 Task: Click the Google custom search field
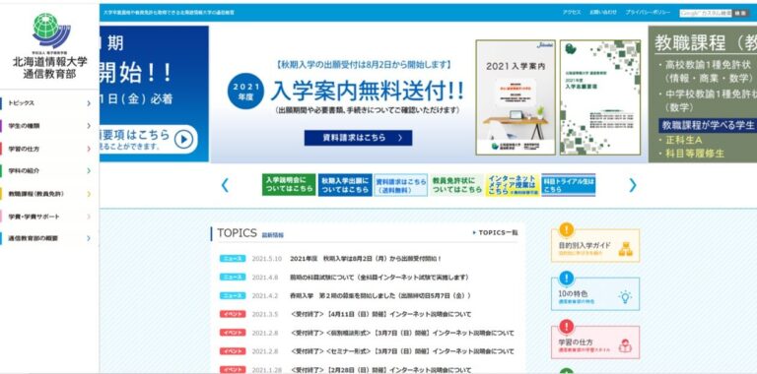click(706, 13)
